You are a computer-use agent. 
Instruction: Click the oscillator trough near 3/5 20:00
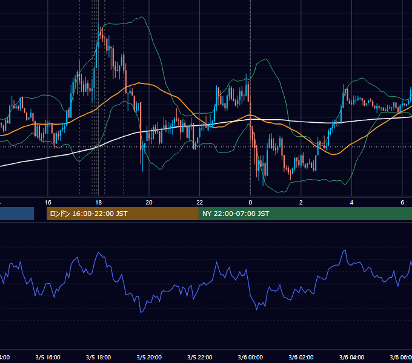tap(141, 312)
